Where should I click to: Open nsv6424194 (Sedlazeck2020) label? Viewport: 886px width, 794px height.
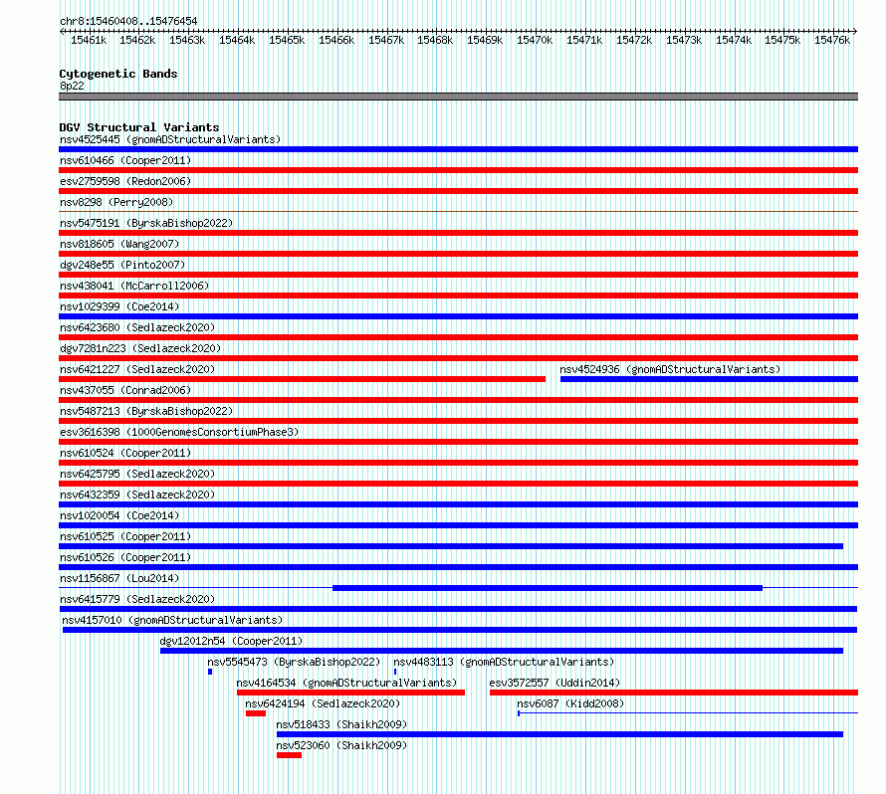323,703
